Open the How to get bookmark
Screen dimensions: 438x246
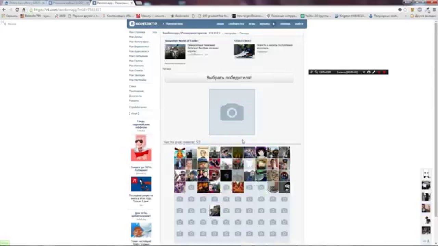tap(248, 16)
